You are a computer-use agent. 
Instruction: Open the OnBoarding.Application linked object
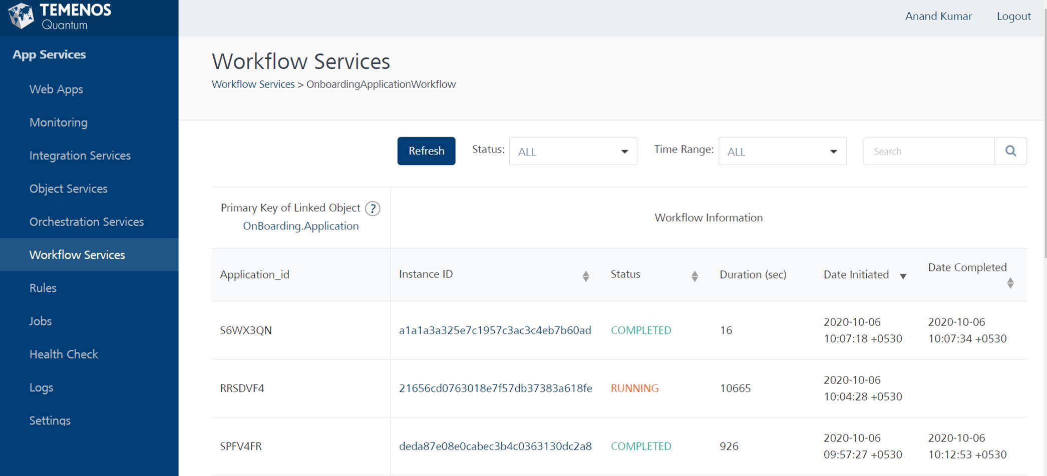[x=300, y=226]
